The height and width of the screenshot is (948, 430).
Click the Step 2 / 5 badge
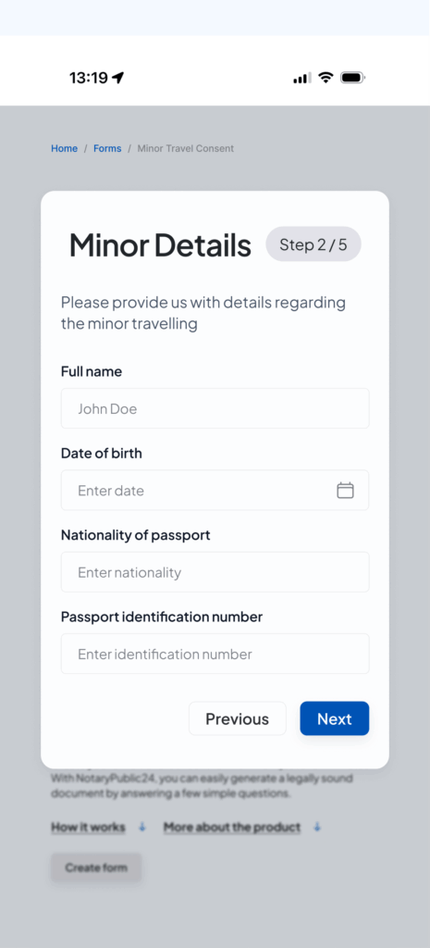(x=313, y=244)
